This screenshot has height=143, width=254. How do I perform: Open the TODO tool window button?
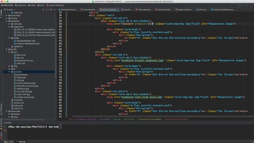pos(9,142)
